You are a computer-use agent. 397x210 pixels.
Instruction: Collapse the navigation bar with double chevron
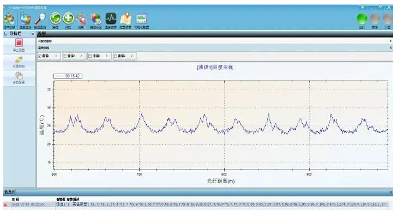[x=32, y=34]
